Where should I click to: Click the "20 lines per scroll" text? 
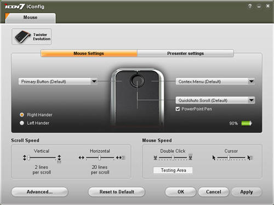click(x=100, y=170)
